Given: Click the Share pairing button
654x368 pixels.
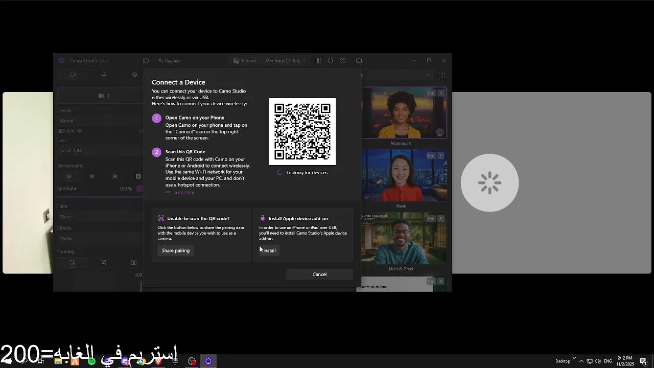Looking at the screenshot, I should click(175, 250).
